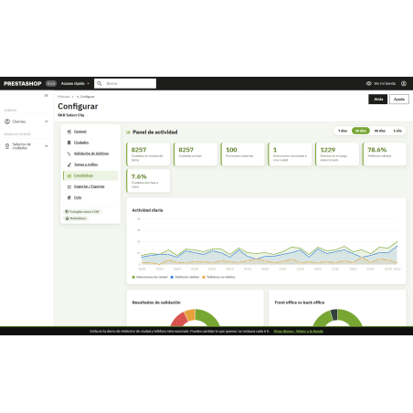The width and height of the screenshot is (413, 413).
Task: Expand the Clientes menu chevron
Action: tap(47, 122)
